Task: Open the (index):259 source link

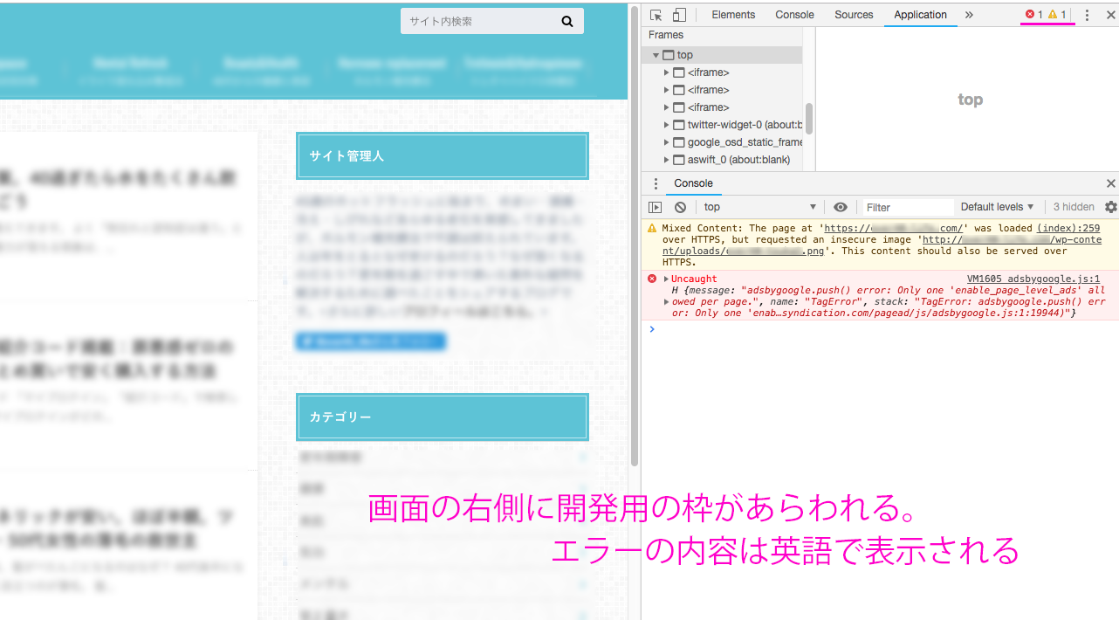Action: (1068, 228)
